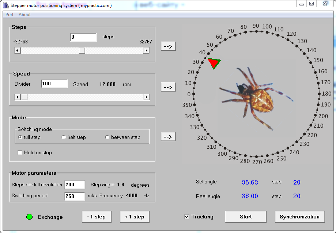Close the Stepper motor window

(325, 4)
